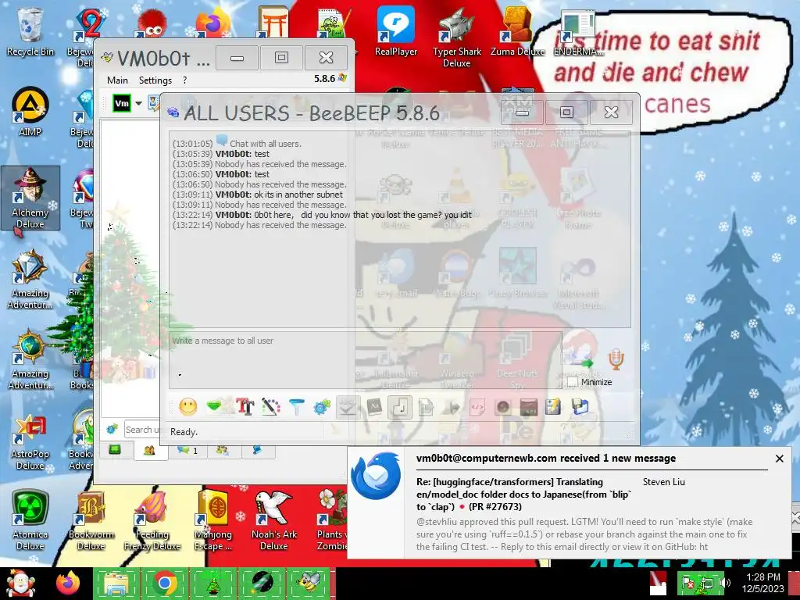The height and width of the screenshot is (600, 800).
Task: Select the Feeding Frenzy Deluxe shortcut
Action: (152, 520)
